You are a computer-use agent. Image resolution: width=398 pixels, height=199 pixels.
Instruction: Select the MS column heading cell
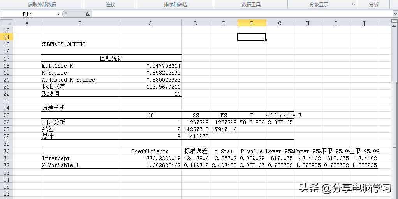coord(224,115)
